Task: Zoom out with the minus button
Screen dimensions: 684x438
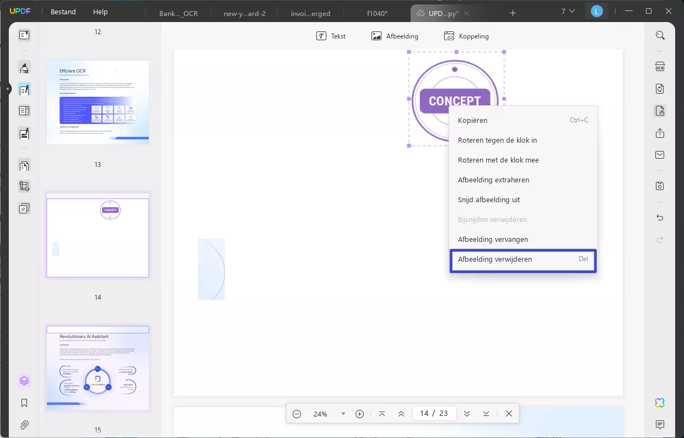Action: [297, 414]
